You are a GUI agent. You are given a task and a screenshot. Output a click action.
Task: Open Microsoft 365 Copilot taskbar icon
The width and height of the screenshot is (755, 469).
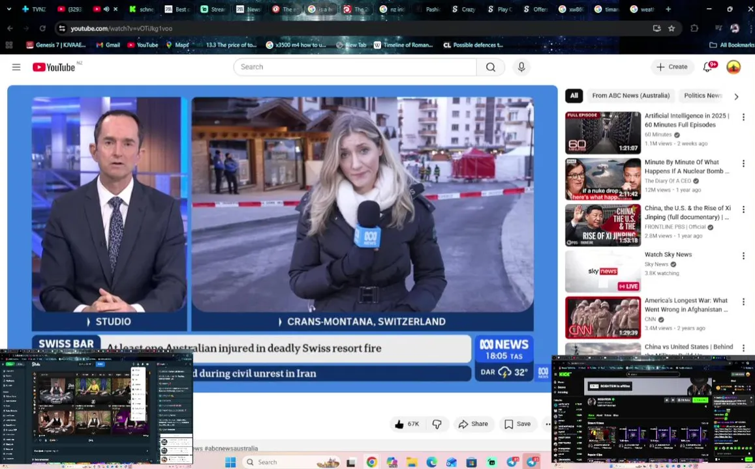click(392, 462)
